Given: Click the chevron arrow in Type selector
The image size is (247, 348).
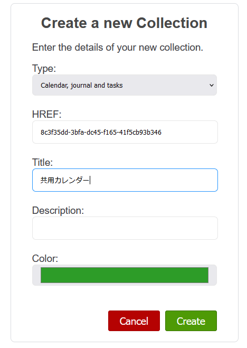Looking at the screenshot, I should tap(212, 85).
